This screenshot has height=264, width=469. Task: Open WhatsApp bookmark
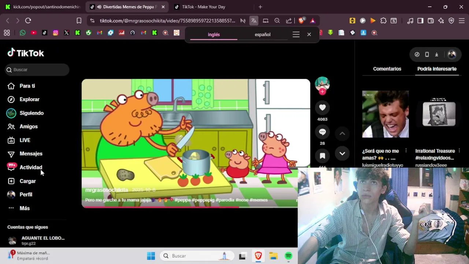[x=23, y=33]
